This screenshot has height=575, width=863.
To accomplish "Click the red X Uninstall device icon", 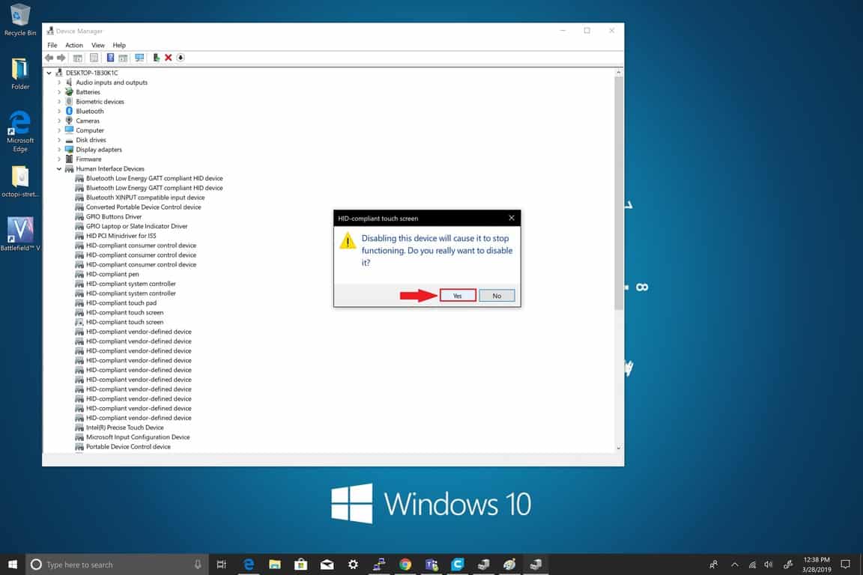I will [x=169, y=58].
